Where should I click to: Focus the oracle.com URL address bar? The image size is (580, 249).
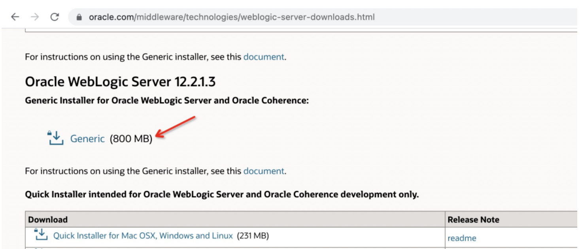[x=232, y=17]
